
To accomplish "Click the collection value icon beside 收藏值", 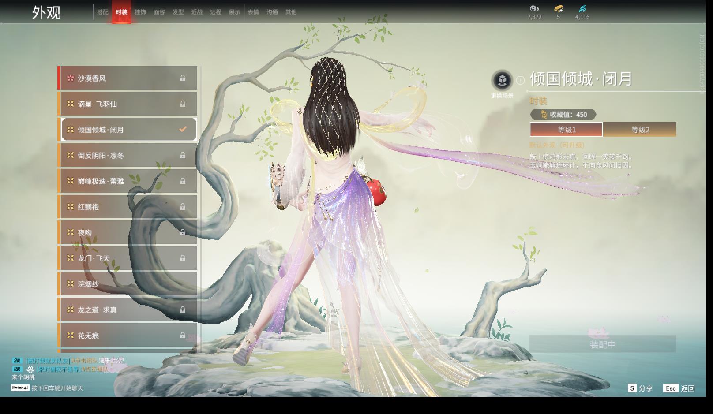I will [x=544, y=115].
